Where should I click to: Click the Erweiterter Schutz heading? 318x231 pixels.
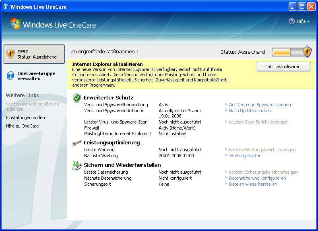tap(109, 97)
